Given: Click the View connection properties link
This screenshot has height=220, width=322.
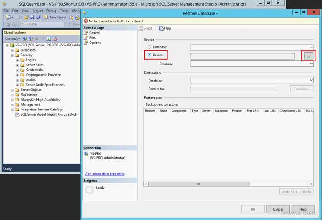Looking at the screenshot, I should [x=104, y=174].
